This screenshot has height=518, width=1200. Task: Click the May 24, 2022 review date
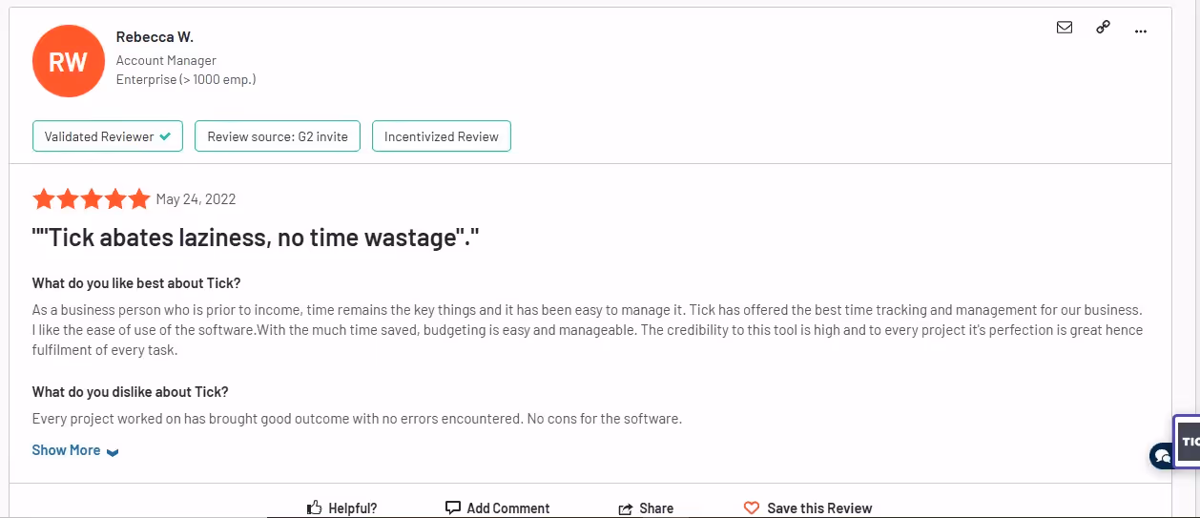click(196, 199)
